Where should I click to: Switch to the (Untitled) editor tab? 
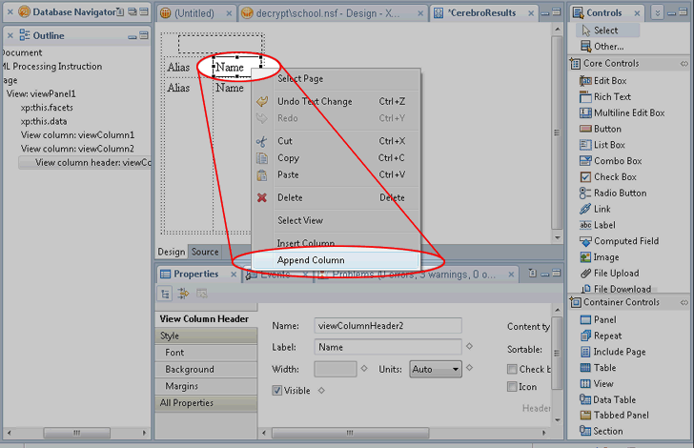coord(194,13)
